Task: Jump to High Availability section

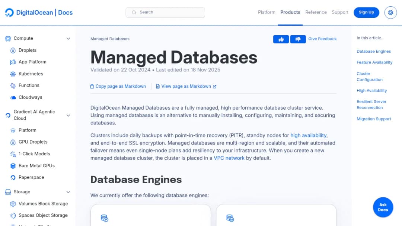Action: pyautogui.click(x=371, y=91)
